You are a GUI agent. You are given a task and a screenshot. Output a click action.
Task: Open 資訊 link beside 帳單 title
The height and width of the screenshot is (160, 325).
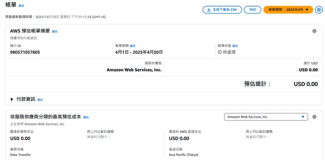point(22,6)
